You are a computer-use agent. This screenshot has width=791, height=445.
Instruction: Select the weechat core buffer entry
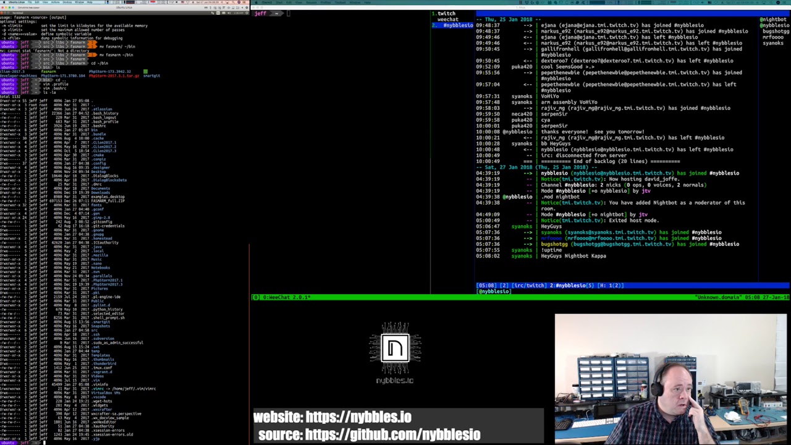pyautogui.click(x=448, y=19)
